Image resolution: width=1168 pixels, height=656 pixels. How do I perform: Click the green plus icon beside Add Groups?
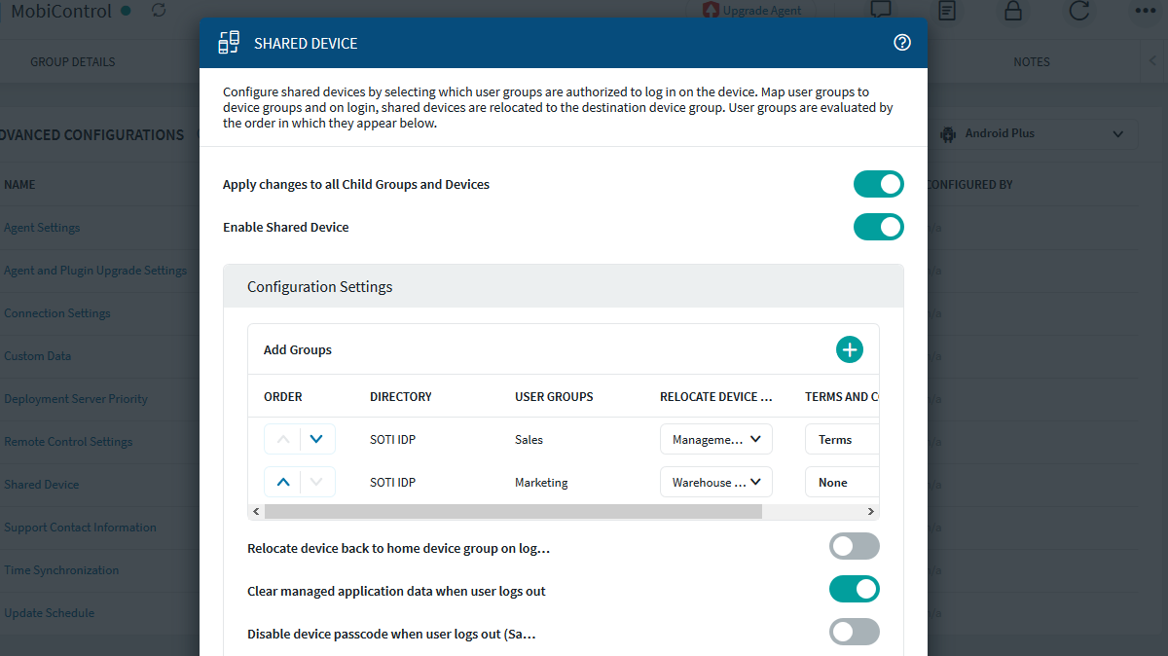point(849,348)
